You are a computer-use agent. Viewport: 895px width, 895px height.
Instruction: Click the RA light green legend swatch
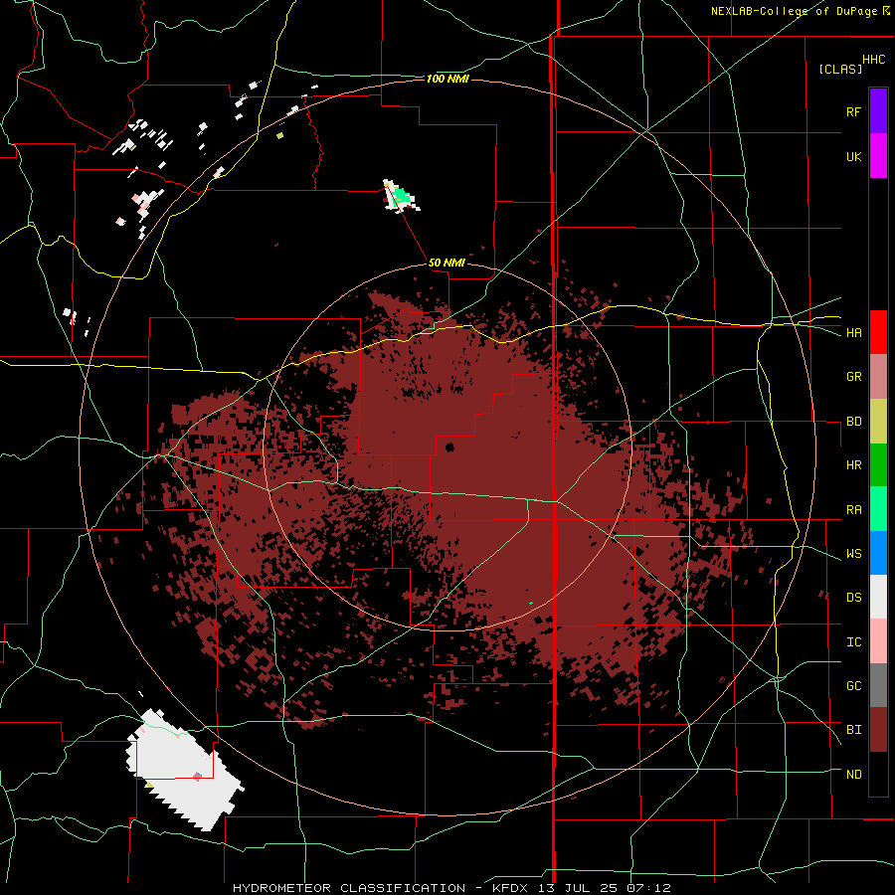878,509
